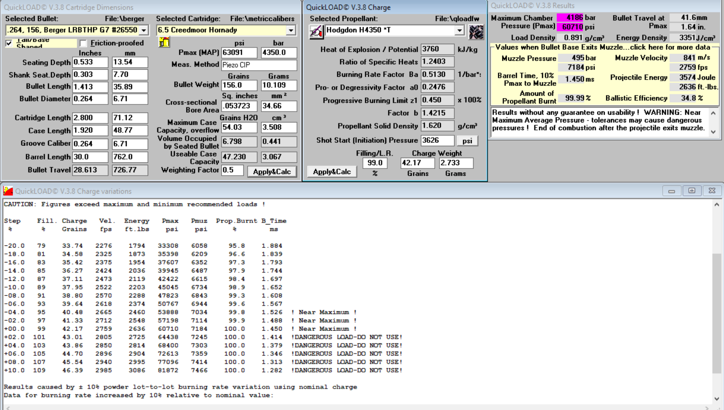Click the +10.0 step row with 46.39 grains
The image size is (724, 410).
click(203, 370)
